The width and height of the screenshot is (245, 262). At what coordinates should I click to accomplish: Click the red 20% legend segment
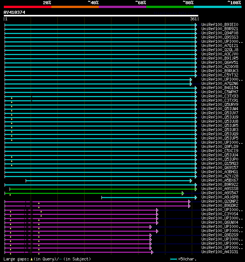(28, 7)
